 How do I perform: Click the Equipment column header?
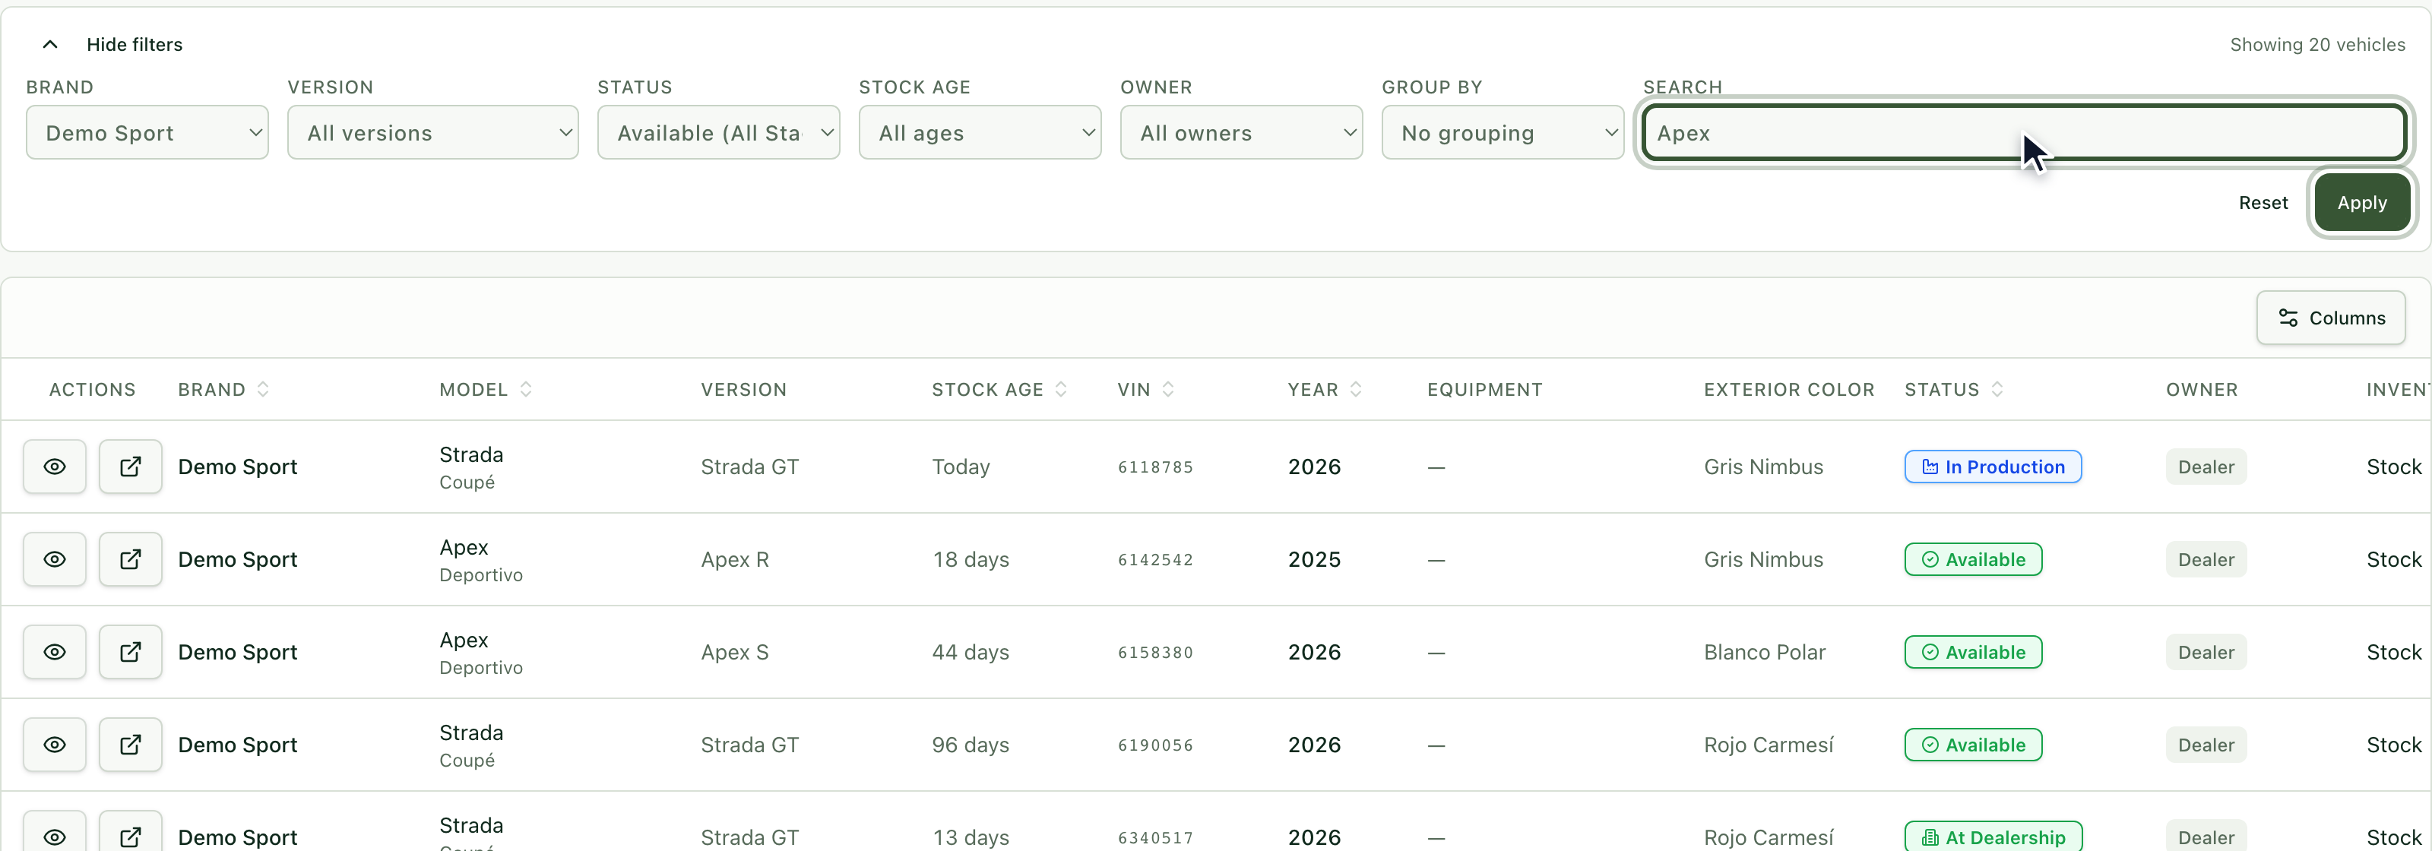pyautogui.click(x=1484, y=389)
